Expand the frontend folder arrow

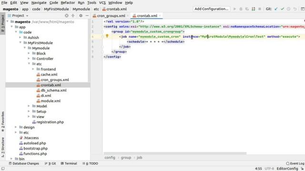[x=33, y=69]
